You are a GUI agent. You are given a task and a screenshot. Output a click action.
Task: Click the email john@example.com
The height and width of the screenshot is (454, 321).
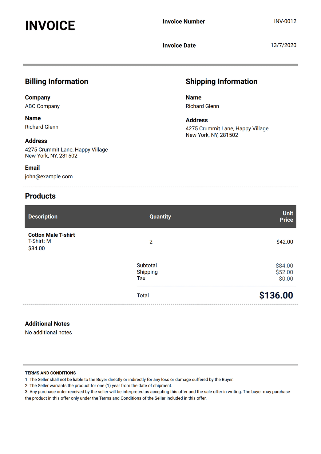coord(49,176)
